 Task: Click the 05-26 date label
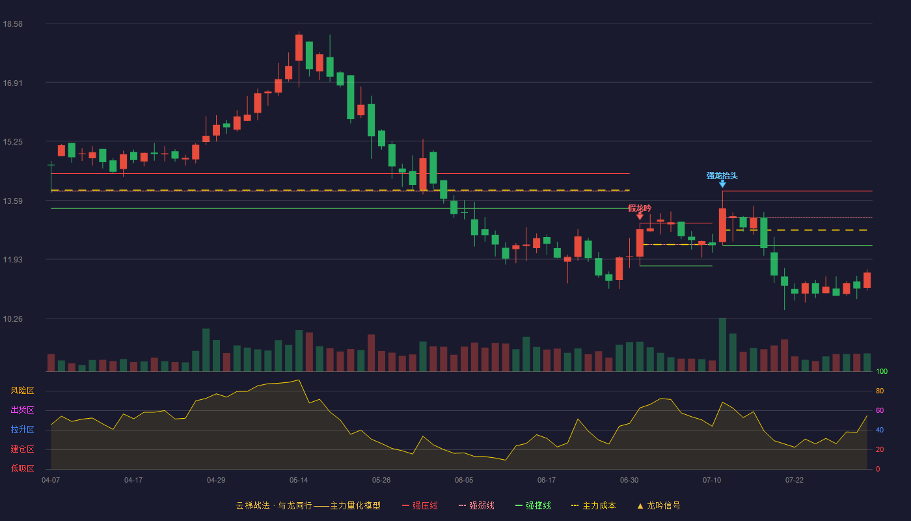point(381,480)
